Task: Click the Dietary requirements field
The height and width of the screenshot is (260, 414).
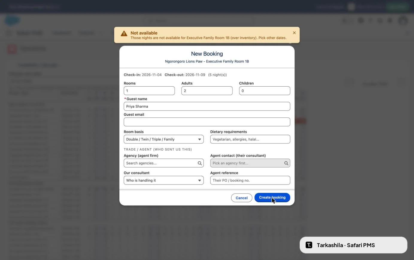Action: [x=250, y=139]
